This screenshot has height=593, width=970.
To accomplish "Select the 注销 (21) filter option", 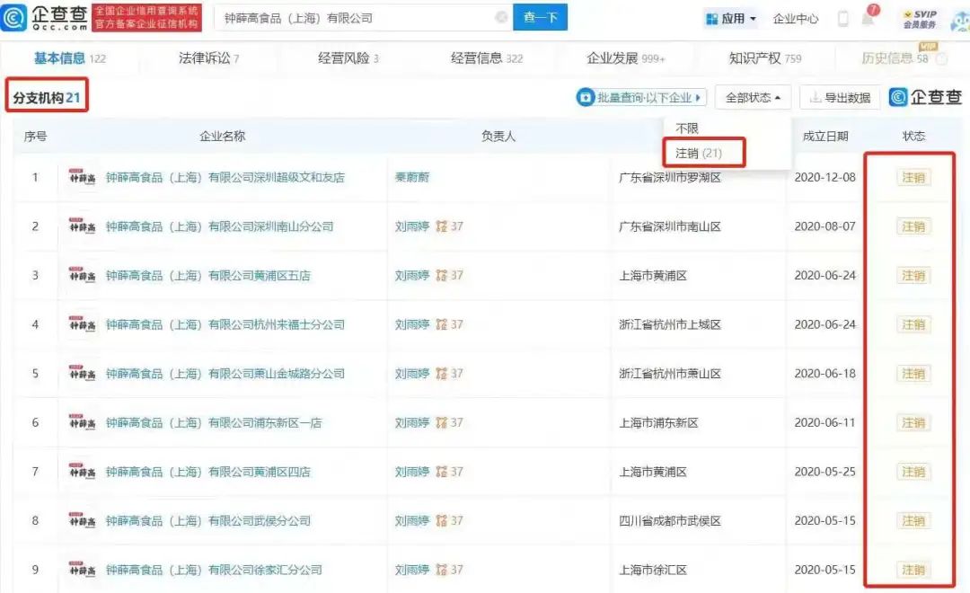I will (699, 154).
